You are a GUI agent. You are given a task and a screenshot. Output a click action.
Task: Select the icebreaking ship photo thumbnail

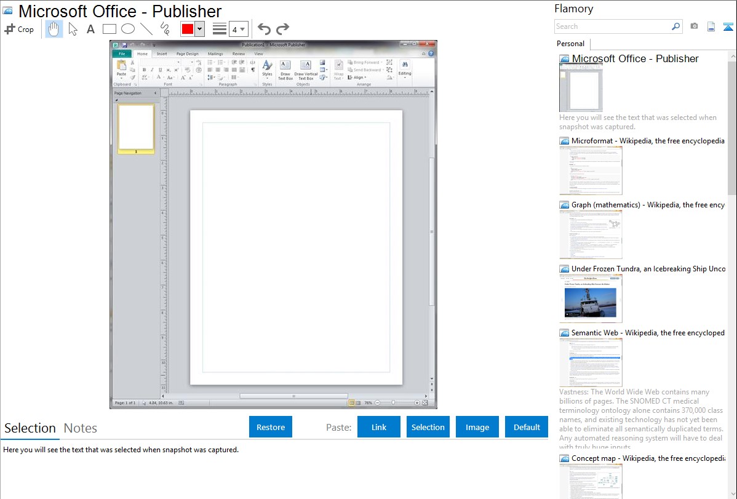[591, 298]
